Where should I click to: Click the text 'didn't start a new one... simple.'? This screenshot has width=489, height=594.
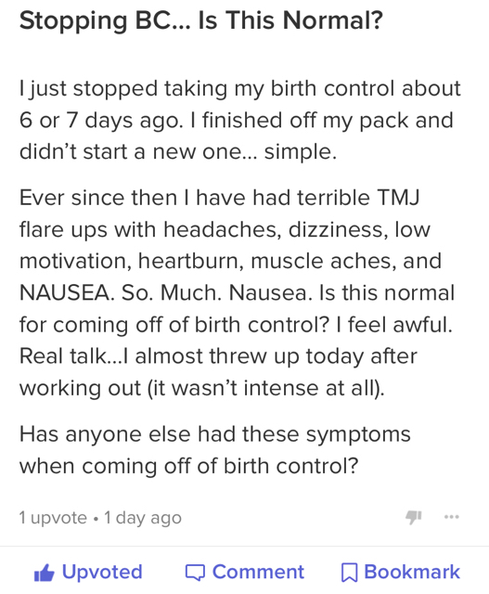[178, 152]
